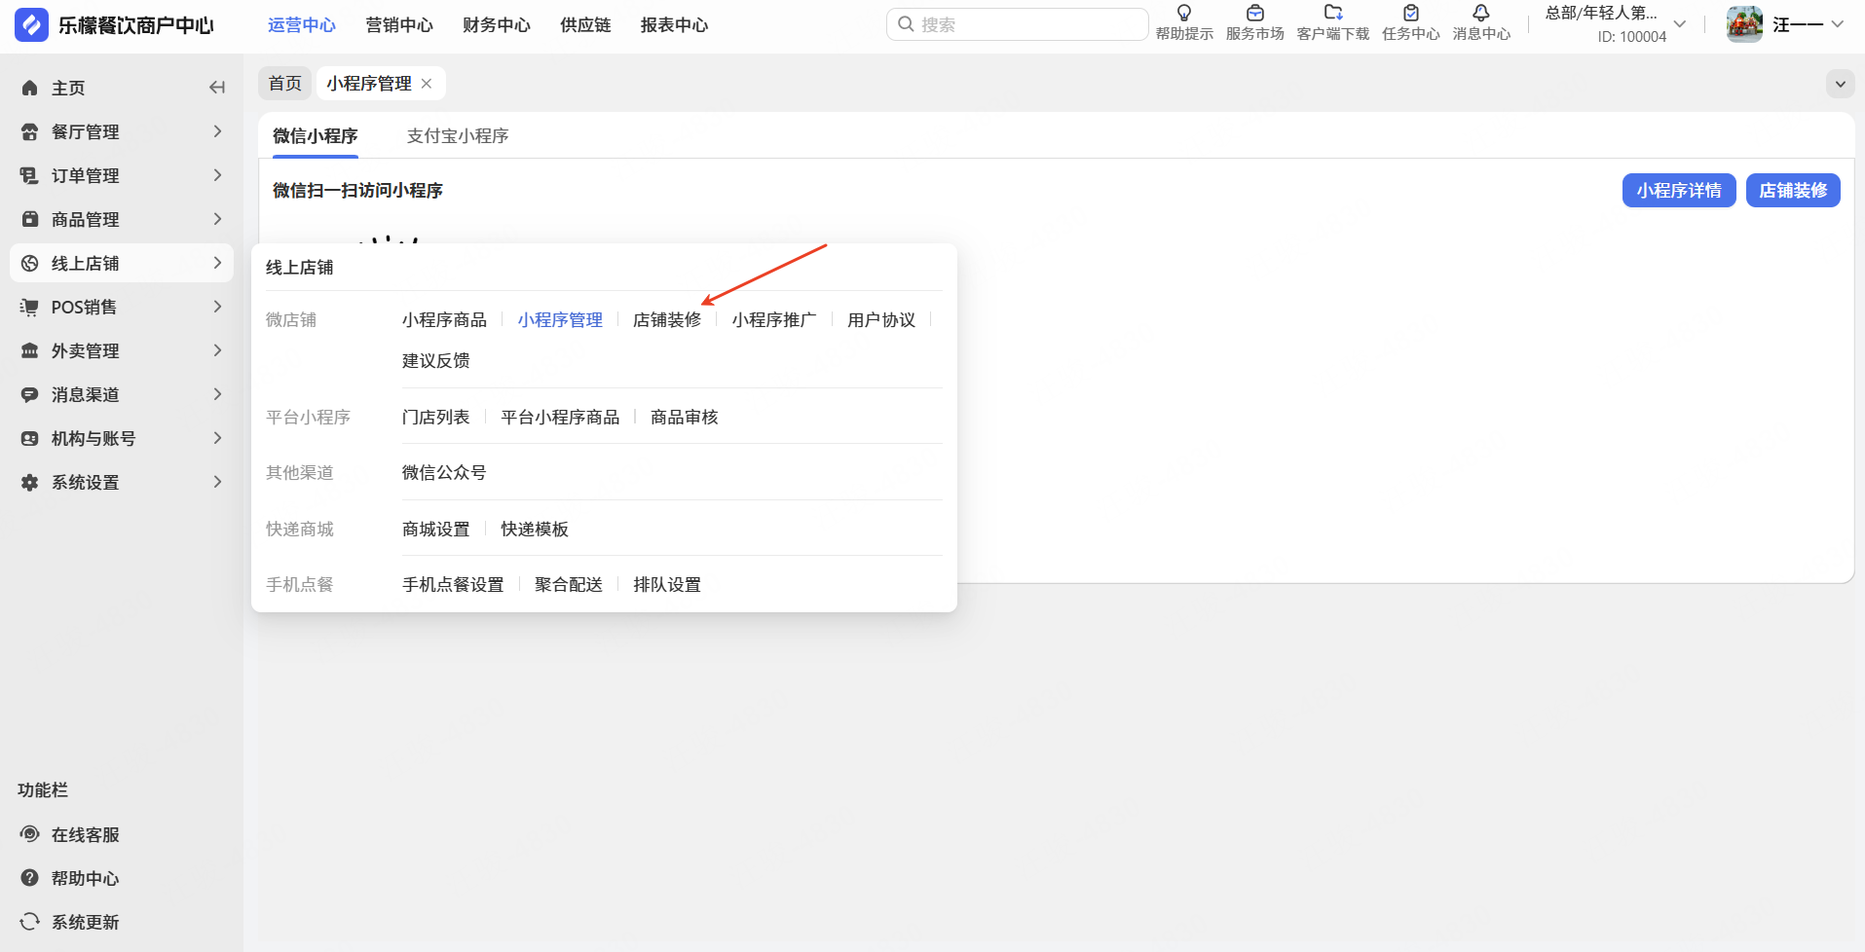Open 在线客服 in the function bar
Image resolution: width=1865 pixels, height=952 pixels.
pos(85,834)
